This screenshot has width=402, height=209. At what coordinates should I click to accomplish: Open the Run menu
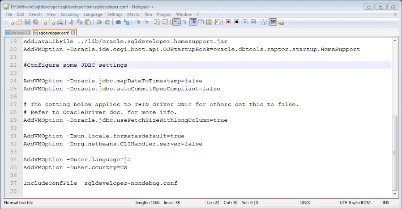[148, 14]
